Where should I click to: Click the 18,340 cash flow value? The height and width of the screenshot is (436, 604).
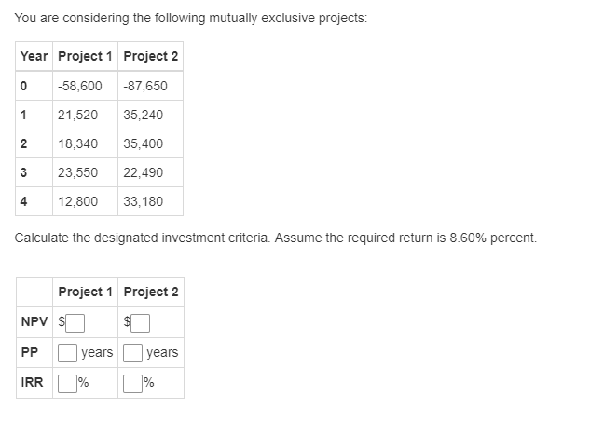[77, 143]
